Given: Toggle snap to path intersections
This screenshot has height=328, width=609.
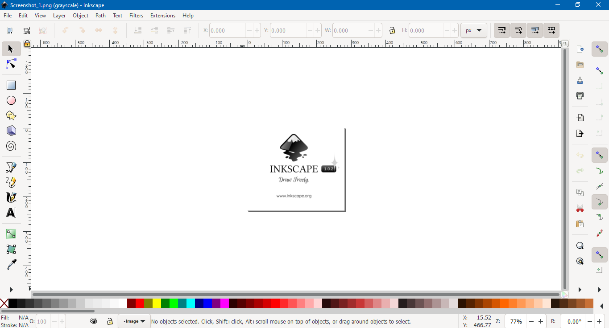Looking at the screenshot, I should pyautogui.click(x=600, y=186).
